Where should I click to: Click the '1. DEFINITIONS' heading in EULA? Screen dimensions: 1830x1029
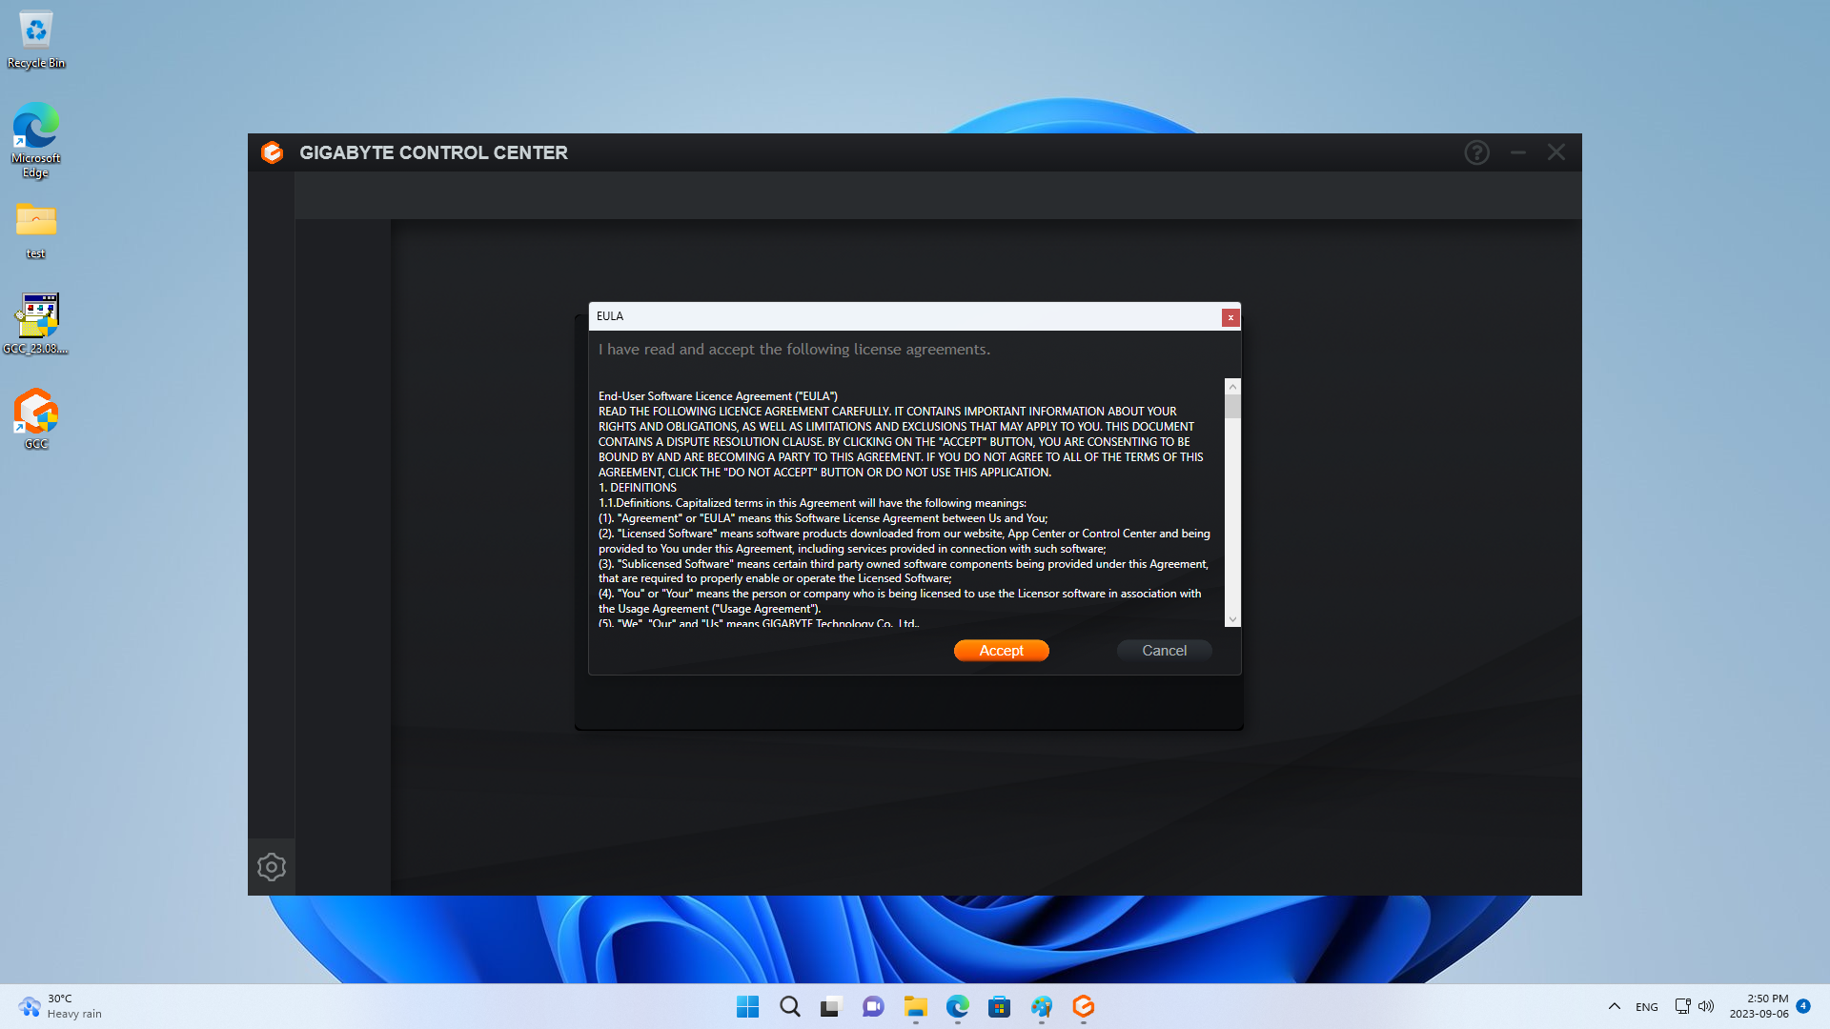point(638,488)
